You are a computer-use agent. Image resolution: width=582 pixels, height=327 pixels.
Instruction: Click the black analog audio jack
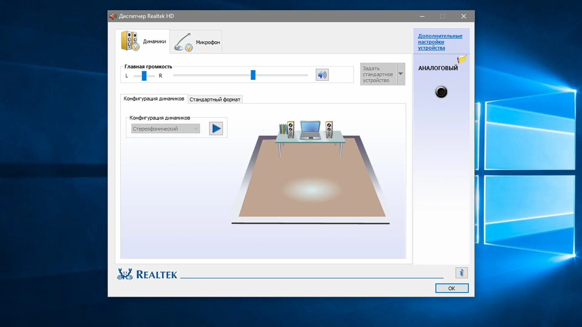tap(441, 92)
